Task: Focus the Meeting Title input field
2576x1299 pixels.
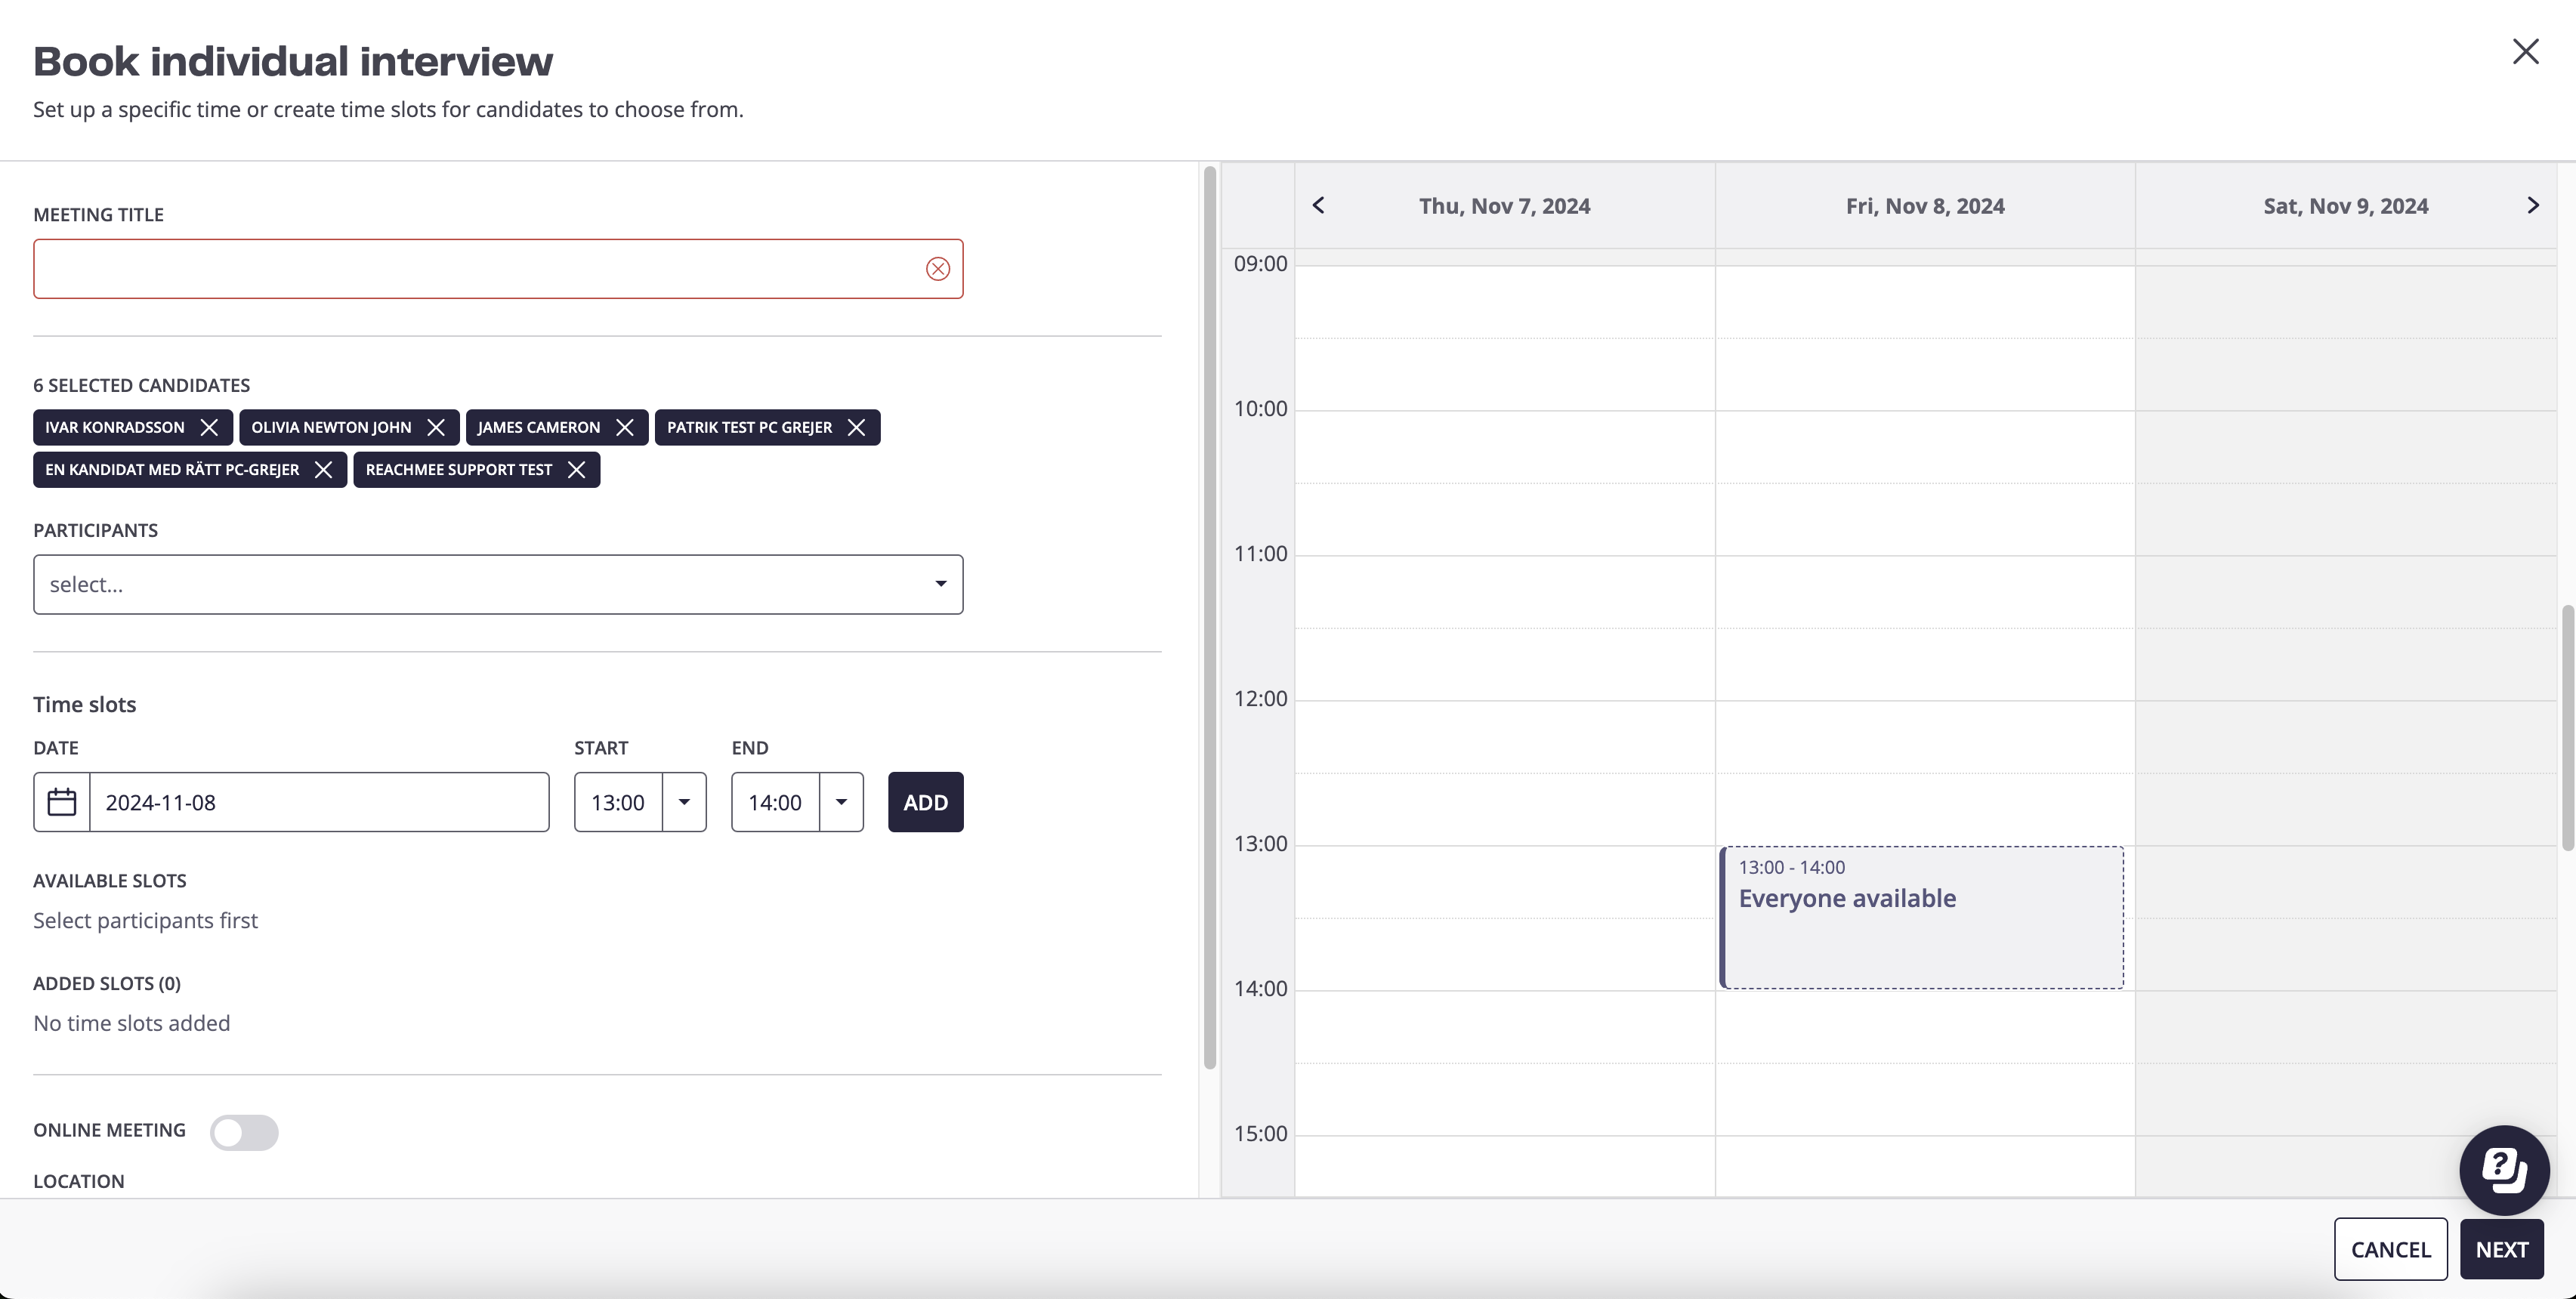Action: tap(498, 269)
